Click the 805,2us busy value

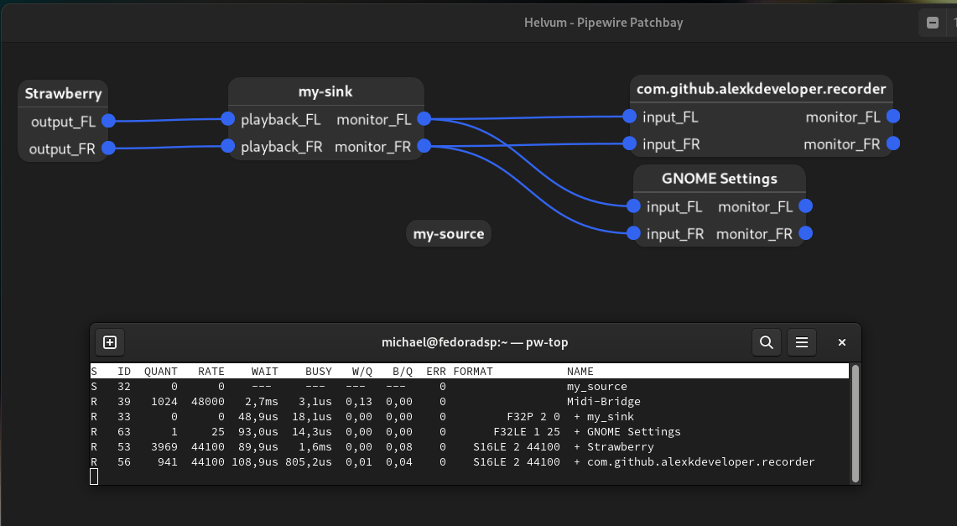308,462
